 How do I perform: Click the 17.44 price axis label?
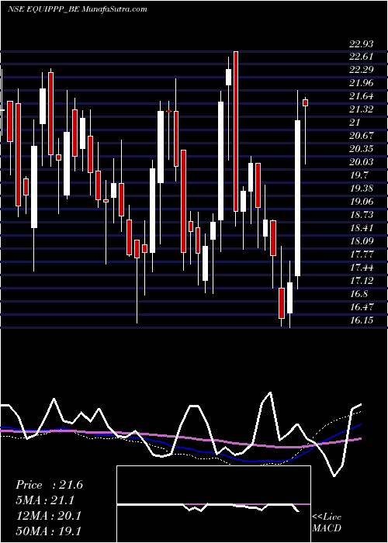362,268
